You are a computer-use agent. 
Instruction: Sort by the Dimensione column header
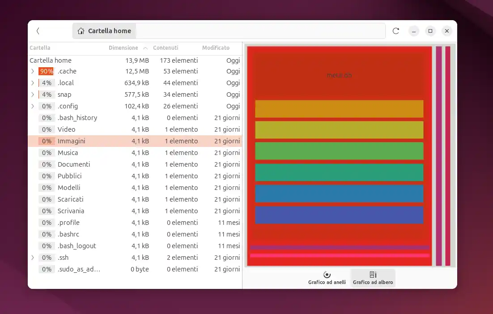123,48
